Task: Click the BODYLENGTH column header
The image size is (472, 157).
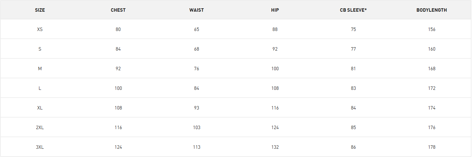Action: [x=432, y=10]
